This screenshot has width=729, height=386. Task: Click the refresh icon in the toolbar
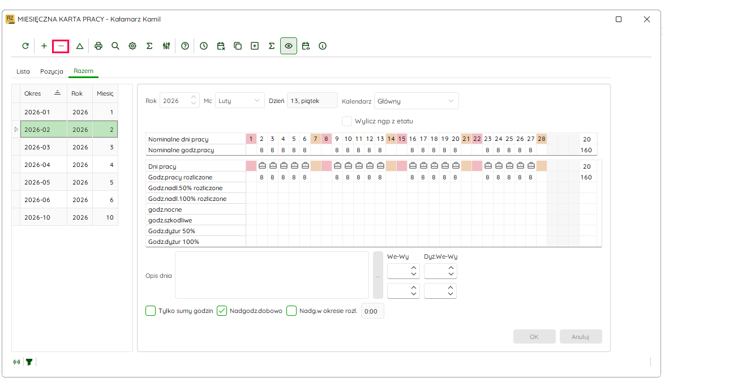[x=25, y=46]
